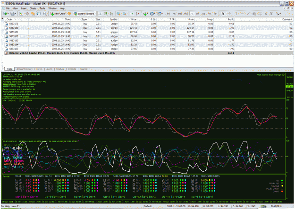Select the Text tool (A icon)

266,14
